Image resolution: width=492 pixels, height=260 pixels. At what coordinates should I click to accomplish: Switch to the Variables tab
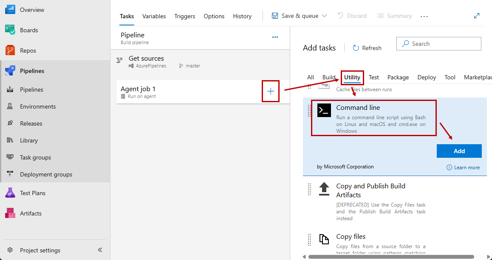(x=154, y=16)
